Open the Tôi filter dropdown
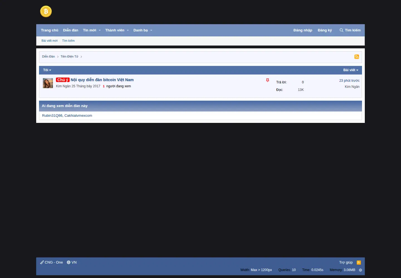401x278 pixels. click(47, 70)
